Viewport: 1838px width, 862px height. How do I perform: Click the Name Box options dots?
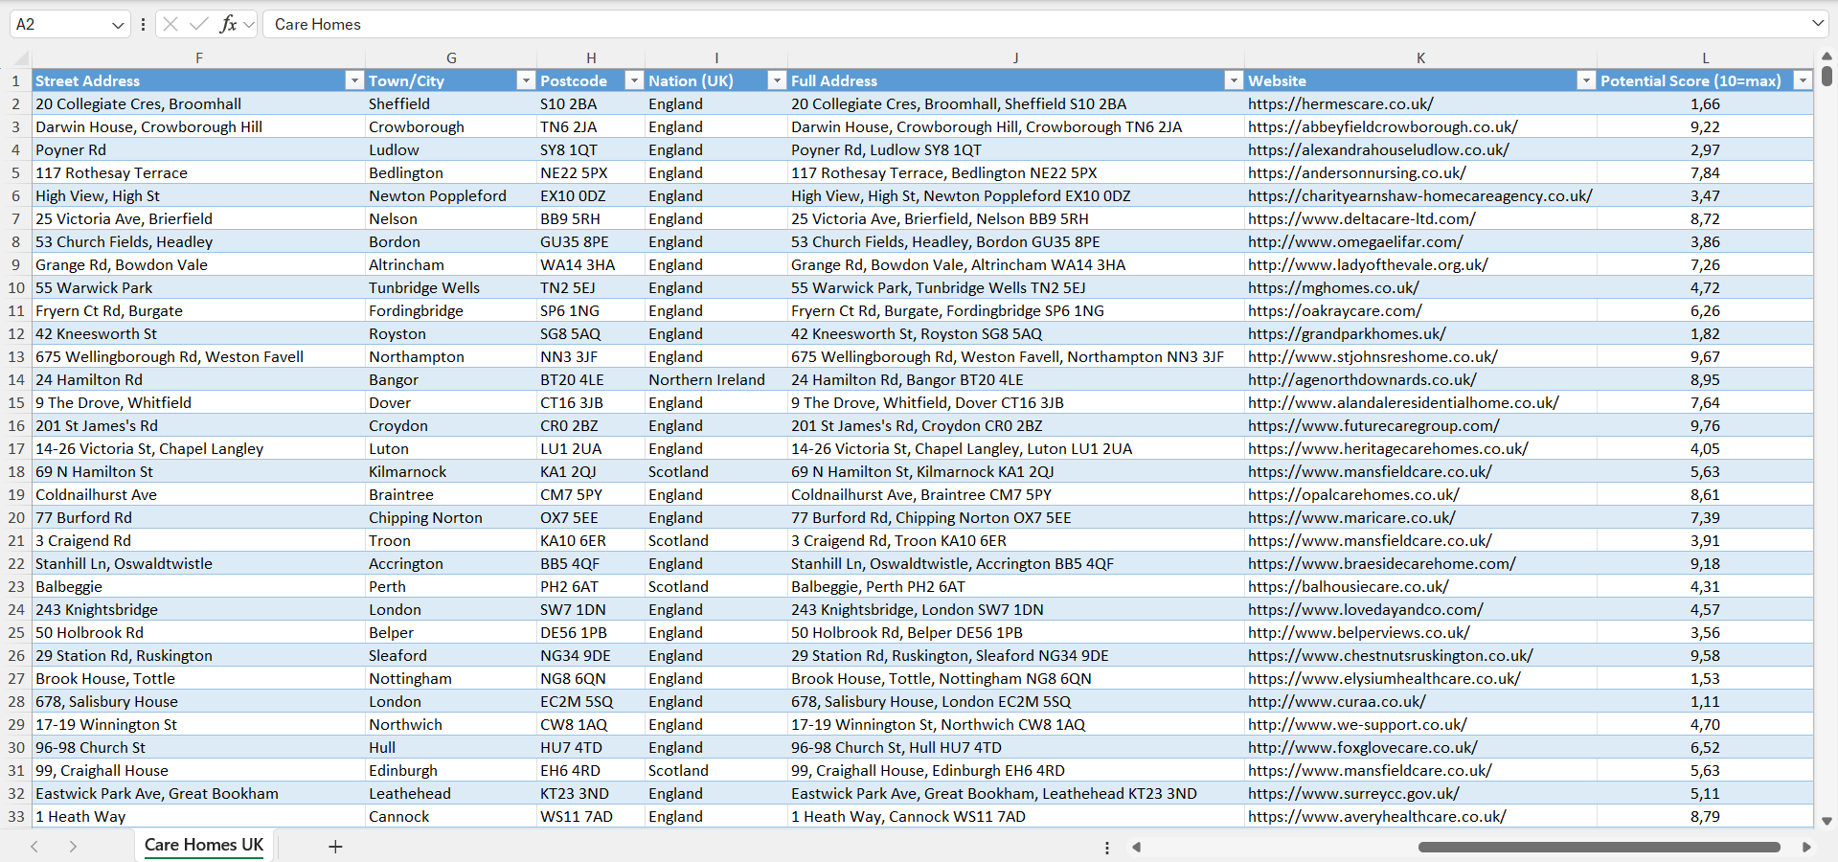pos(143,24)
